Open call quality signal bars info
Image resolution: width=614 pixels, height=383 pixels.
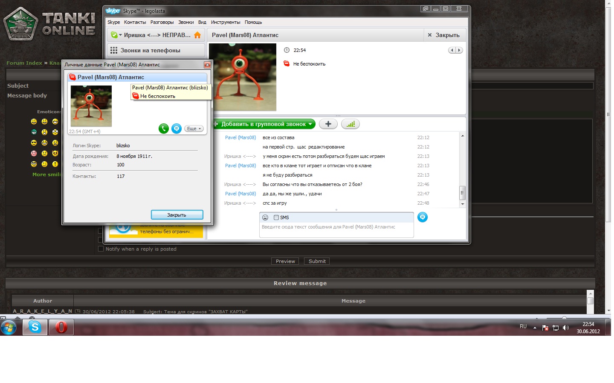coord(350,124)
